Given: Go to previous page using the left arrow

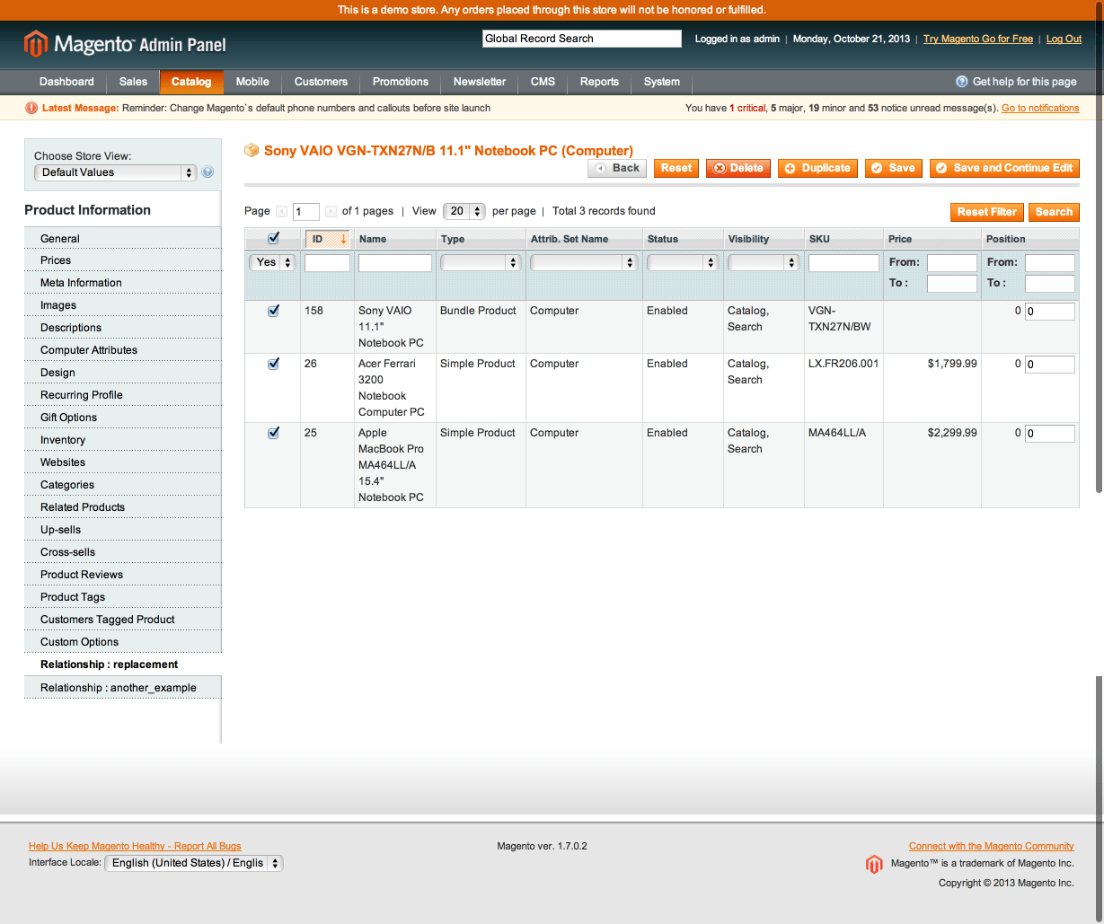Looking at the screenshot, I should coord(282,212).
